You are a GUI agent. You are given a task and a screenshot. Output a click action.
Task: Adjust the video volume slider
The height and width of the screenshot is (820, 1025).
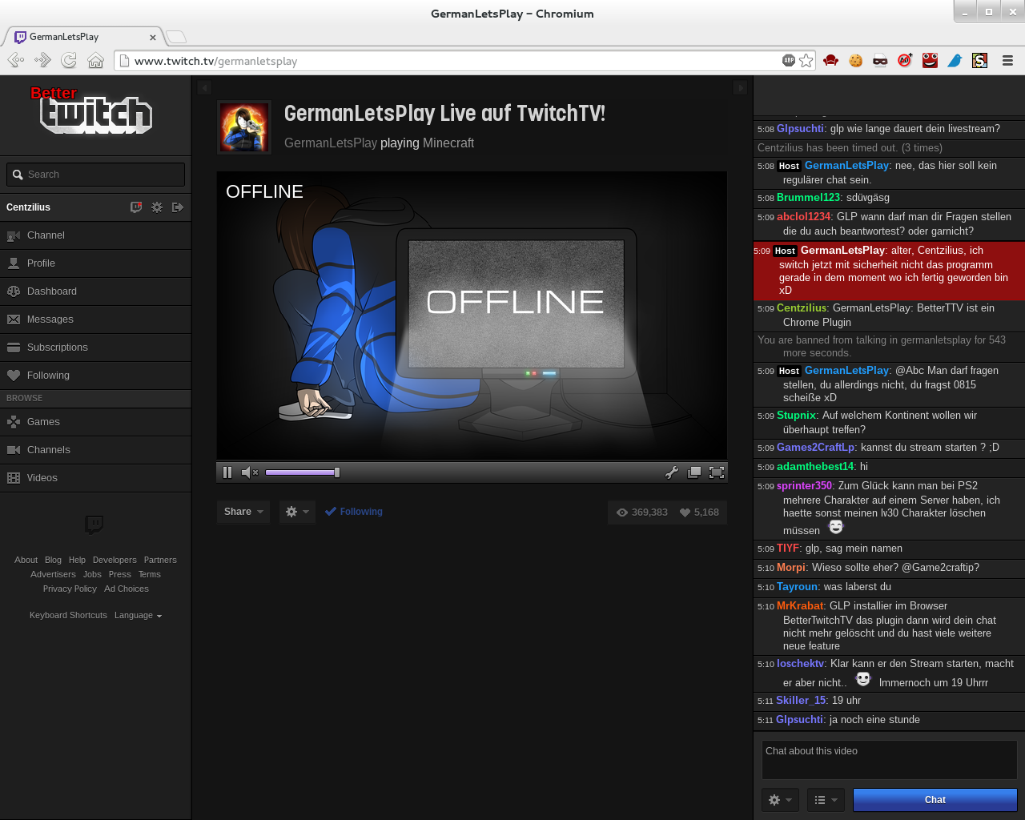302,472
